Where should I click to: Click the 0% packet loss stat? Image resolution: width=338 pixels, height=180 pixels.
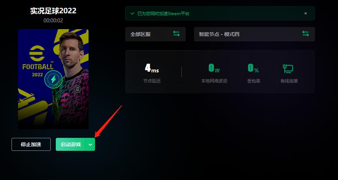pos(253,68)
